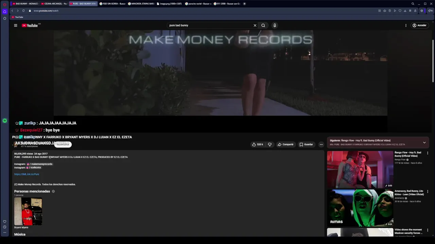Reload the current page

[x=23, y=11]
